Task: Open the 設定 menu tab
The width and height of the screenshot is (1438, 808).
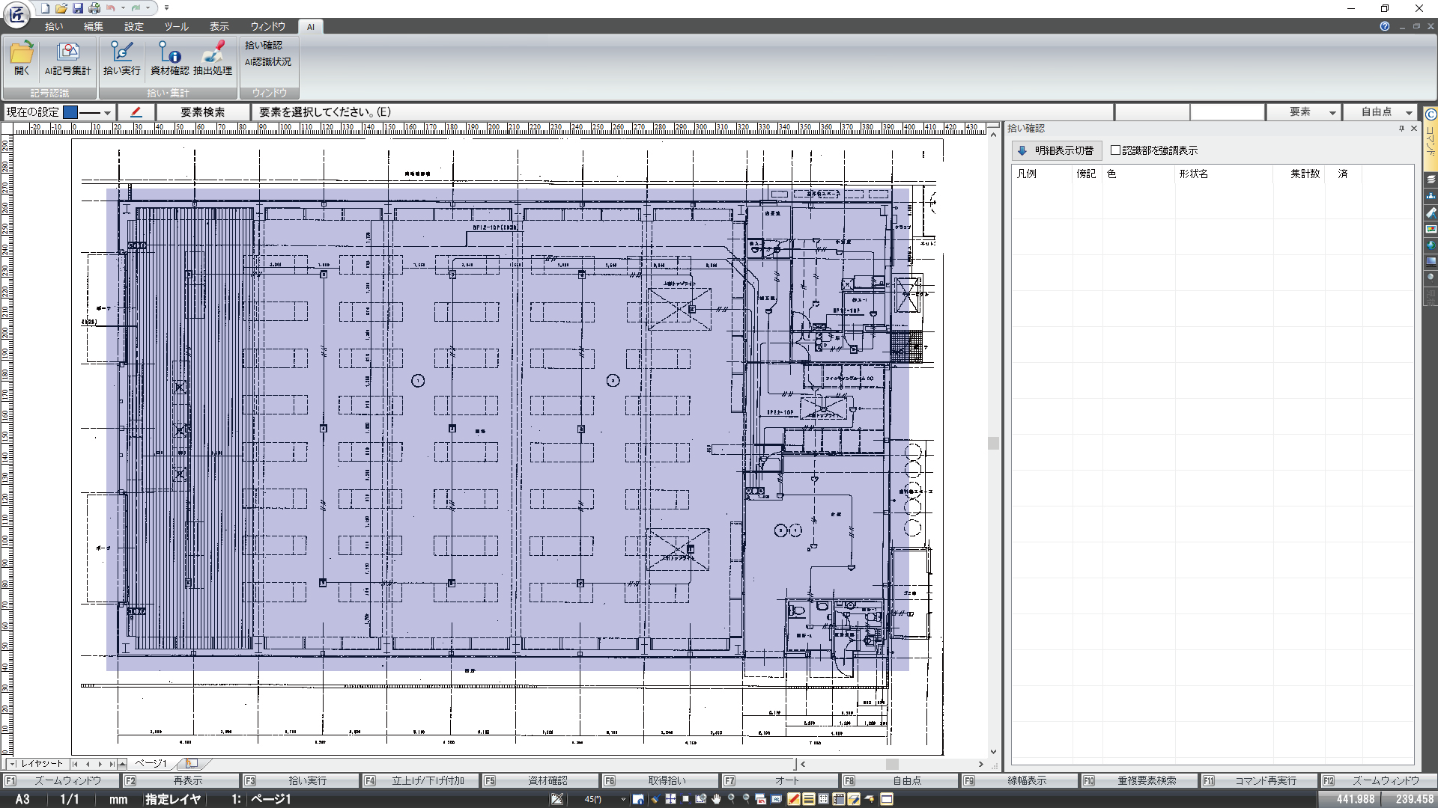Action: (134, 26)
